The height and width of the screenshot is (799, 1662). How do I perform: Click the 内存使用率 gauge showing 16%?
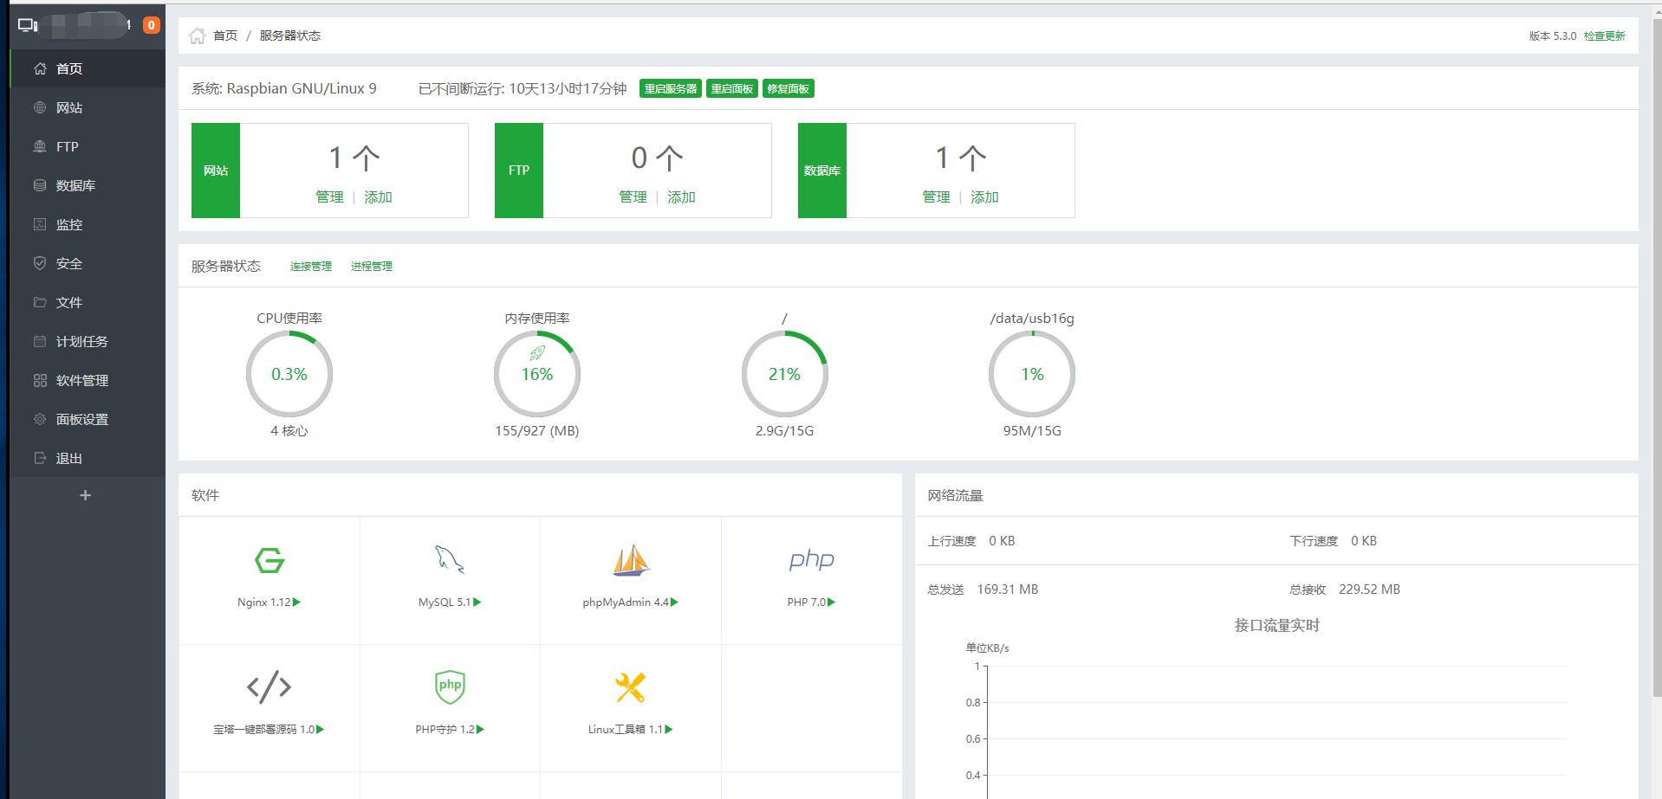[537, 374]
